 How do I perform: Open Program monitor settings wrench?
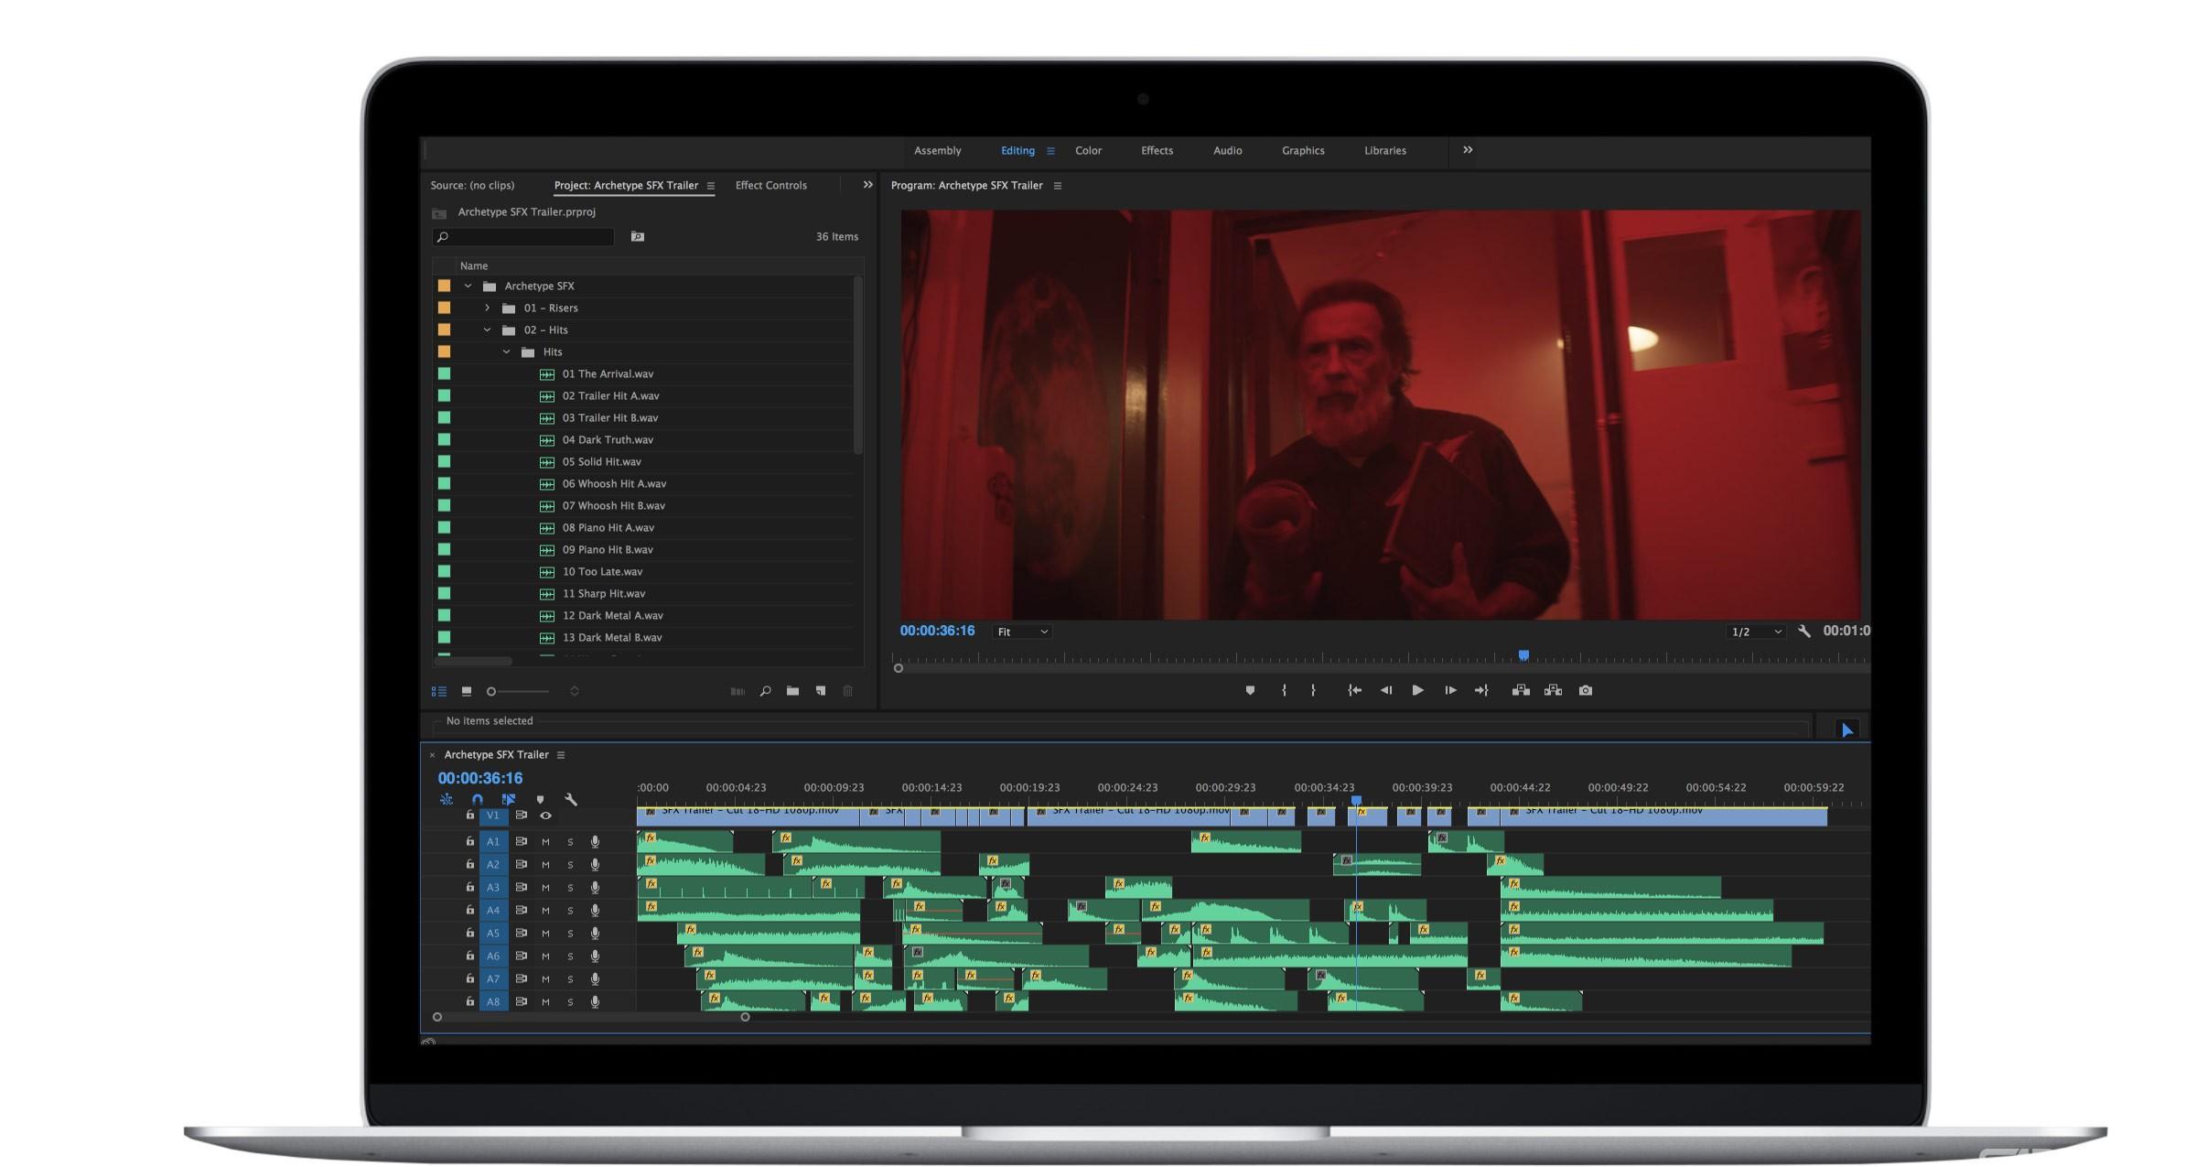coord(1804,631)
